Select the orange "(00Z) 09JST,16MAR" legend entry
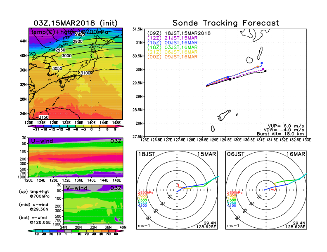The height and width of the screenshot is (252, 327). point(173,57)
